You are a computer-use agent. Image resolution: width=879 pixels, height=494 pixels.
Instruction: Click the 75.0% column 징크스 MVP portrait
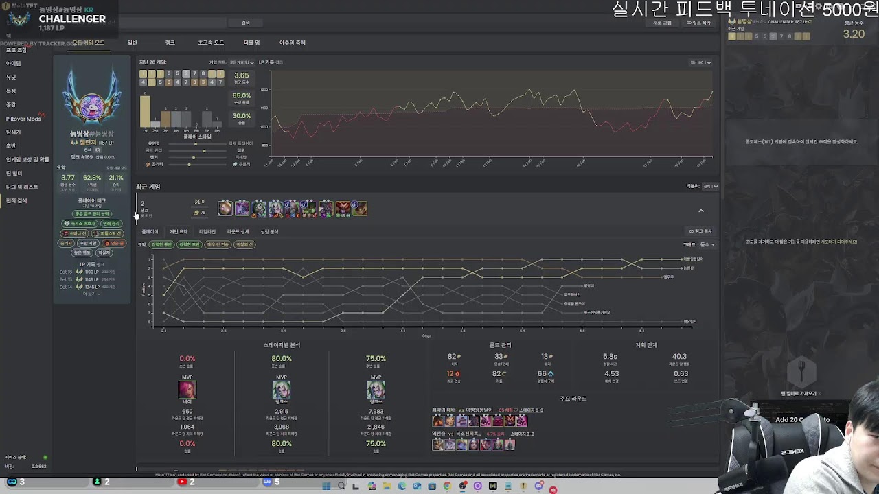(x=376, y=390)
